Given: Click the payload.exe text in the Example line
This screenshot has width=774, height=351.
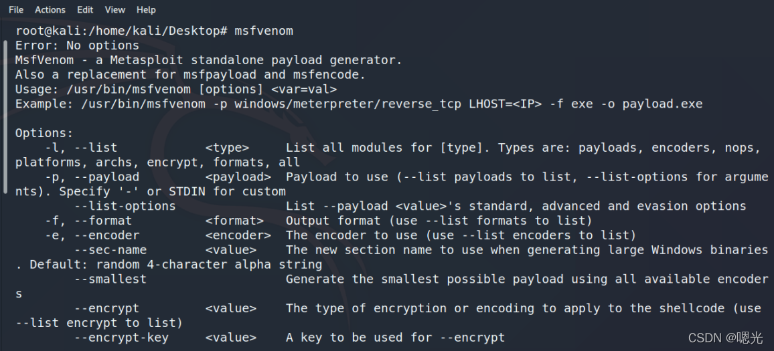Looking at the screenshot, I should click(662, 104).
